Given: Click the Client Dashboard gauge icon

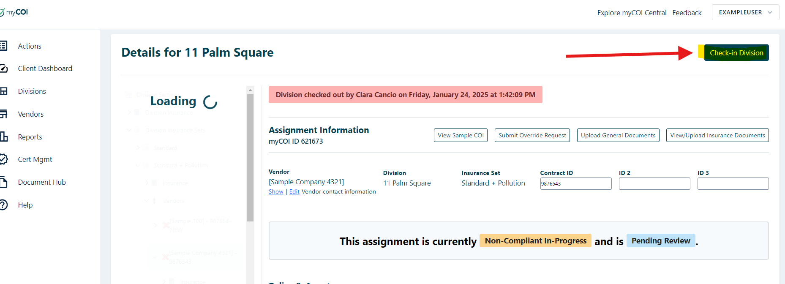Looking at the screenshot, I should tap(3, 68).
